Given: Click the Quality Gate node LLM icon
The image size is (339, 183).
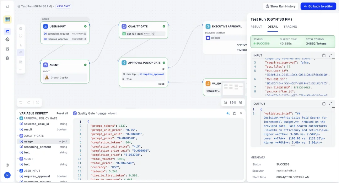Looking at the screenshot, I should point(124,26).
